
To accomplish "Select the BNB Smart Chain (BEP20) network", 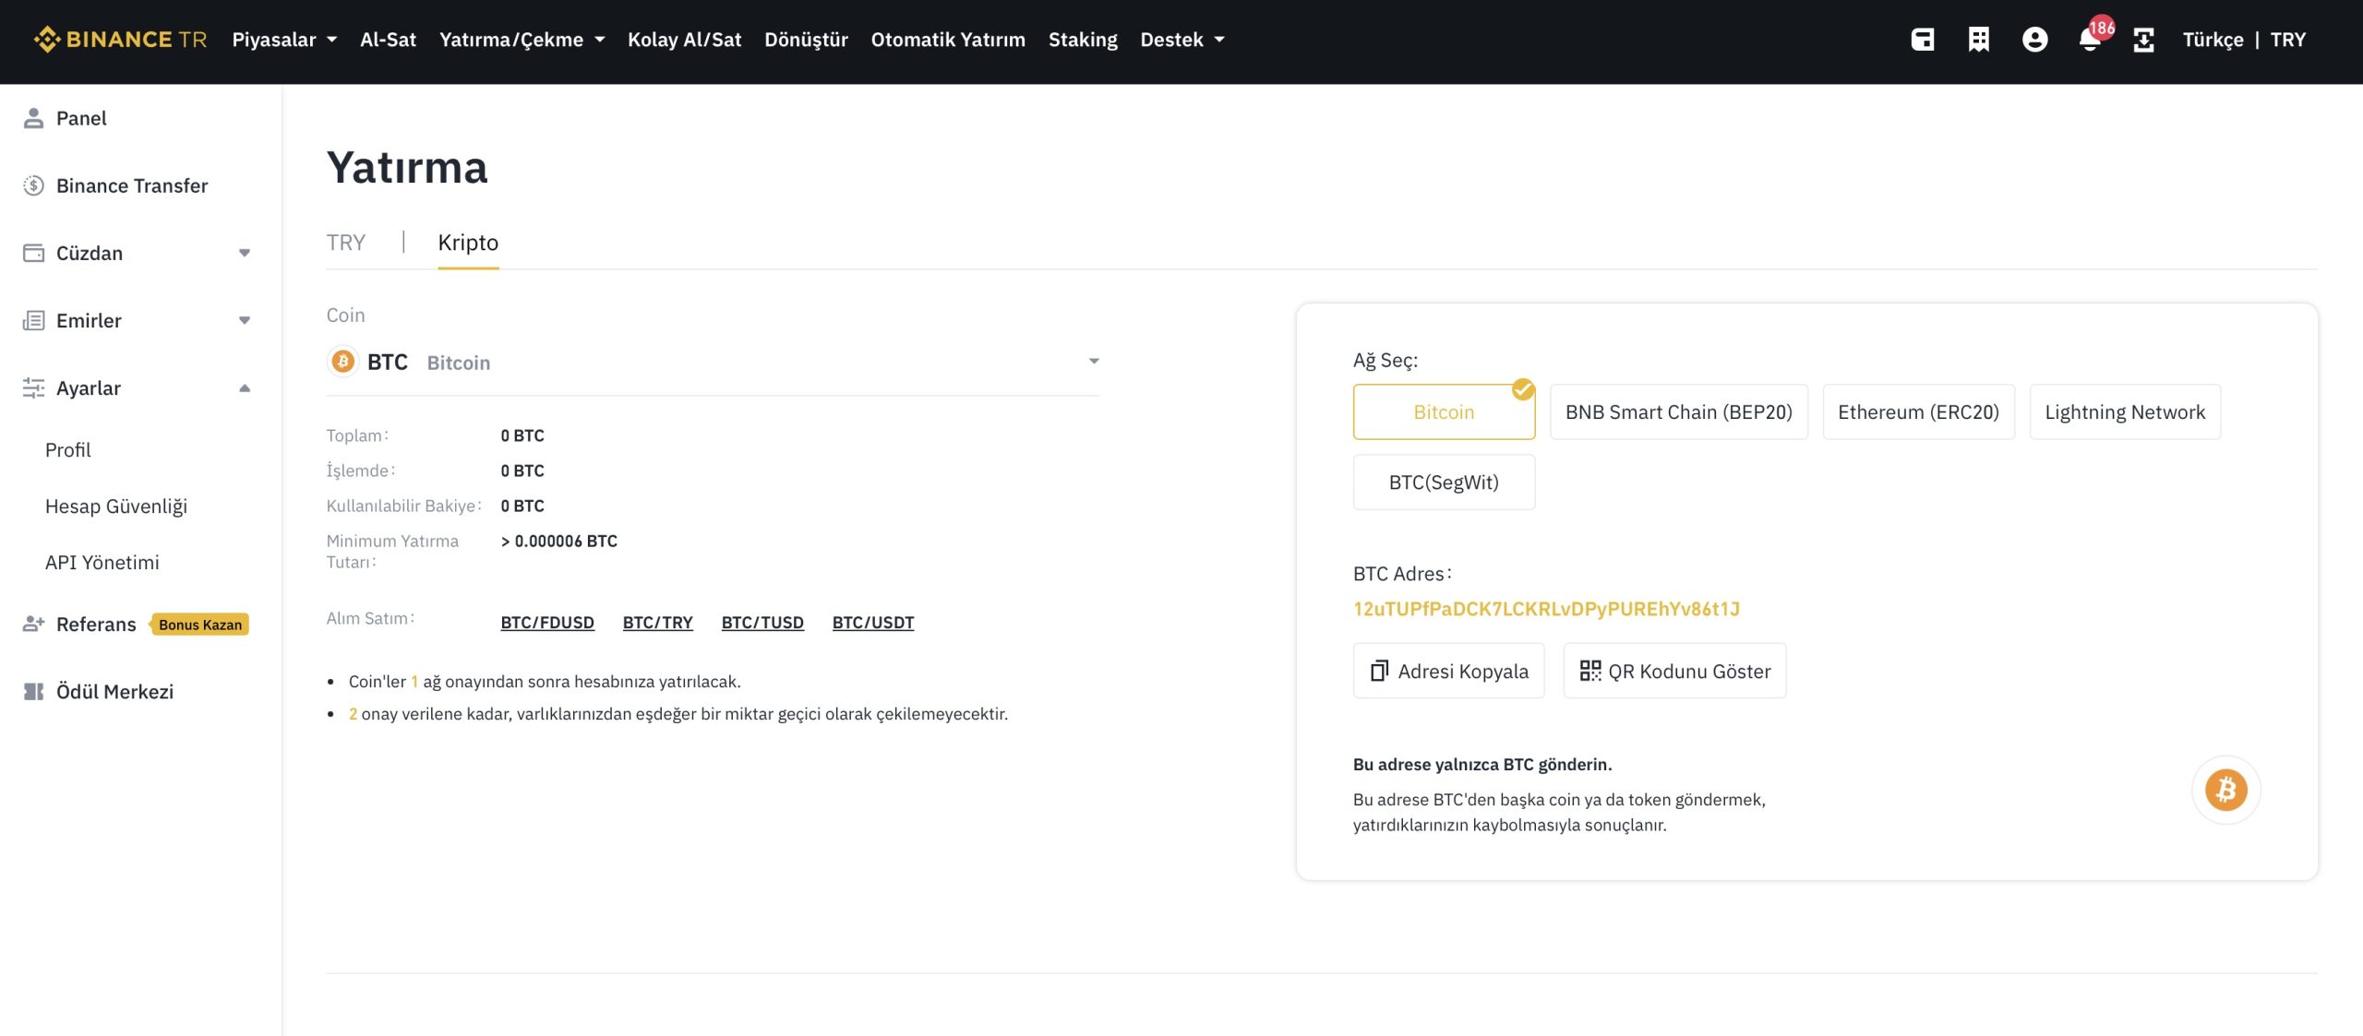I will (x=1678, y=411).
